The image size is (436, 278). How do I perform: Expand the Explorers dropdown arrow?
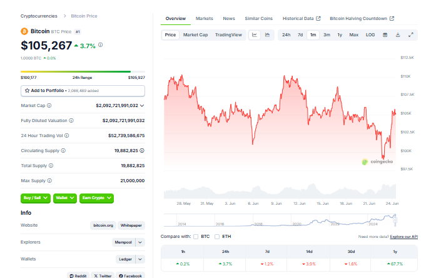[140, 242]
